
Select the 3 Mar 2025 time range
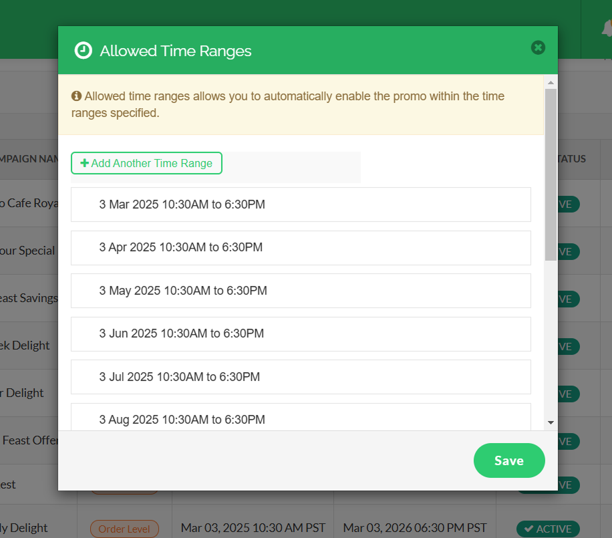301,205
